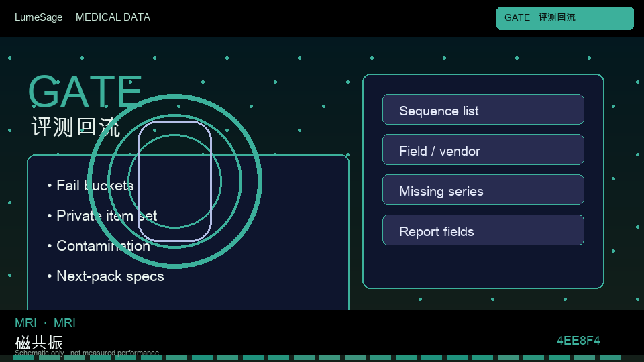Click the Private item set bullet
The height and width of the screenshot is (362, 644).
102,215
